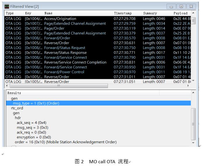
Task: Select Page/Extended Channel Assignment at 07:27:29.759
Action: coord(98,23)
